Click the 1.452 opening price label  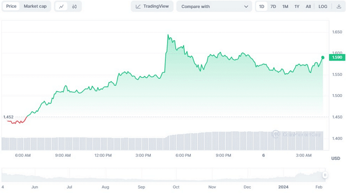[8, 117]
